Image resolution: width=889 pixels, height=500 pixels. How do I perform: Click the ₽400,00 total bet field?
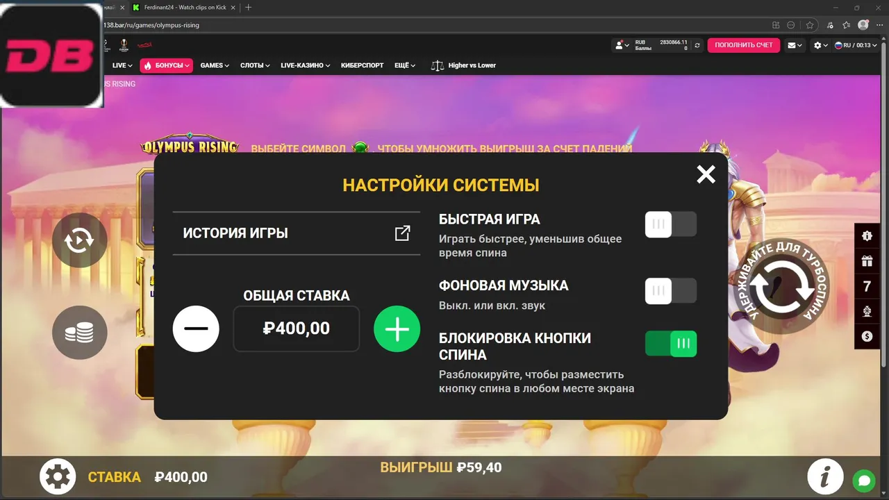[297, 328]
